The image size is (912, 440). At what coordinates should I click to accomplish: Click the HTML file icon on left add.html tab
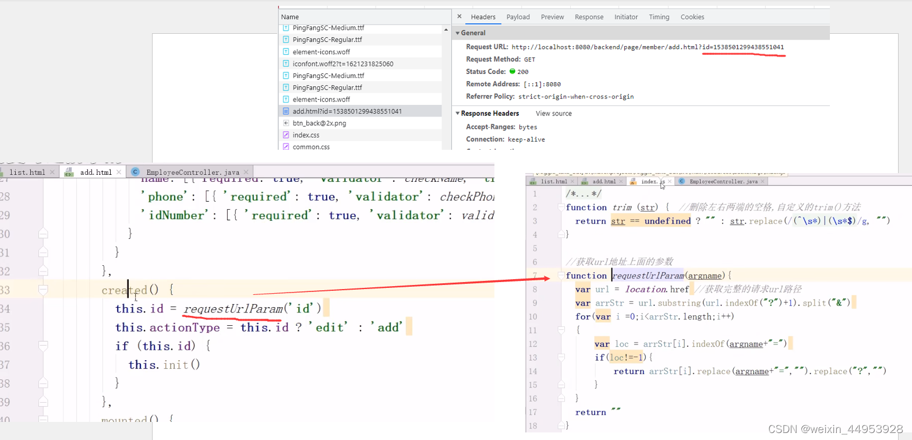coord(68,173)
